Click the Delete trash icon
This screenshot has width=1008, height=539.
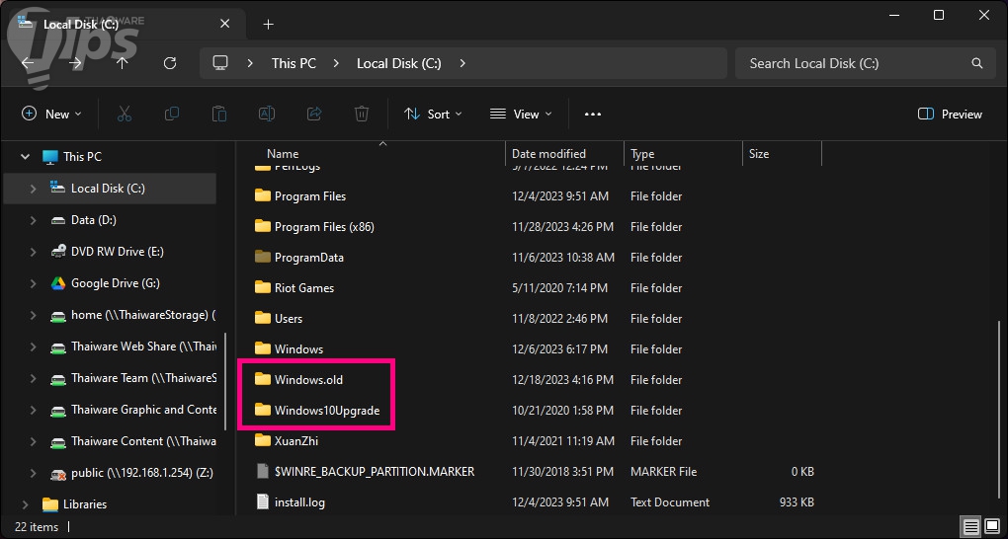(x=362, y=114)
